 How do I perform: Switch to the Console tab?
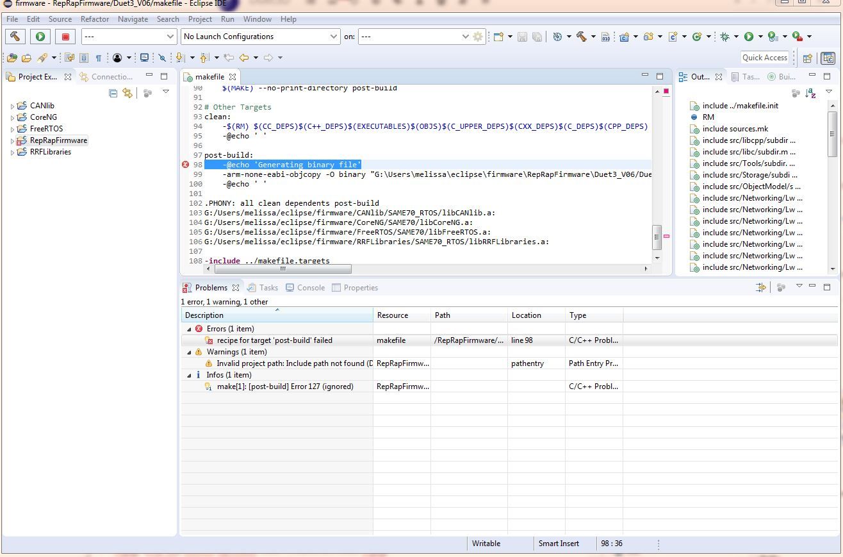tap(305, 288)
